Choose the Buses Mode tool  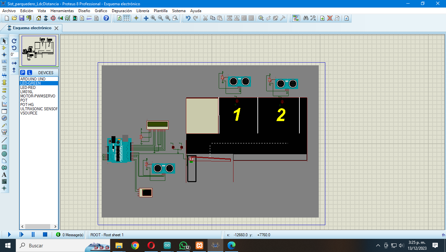click(4, 75)
